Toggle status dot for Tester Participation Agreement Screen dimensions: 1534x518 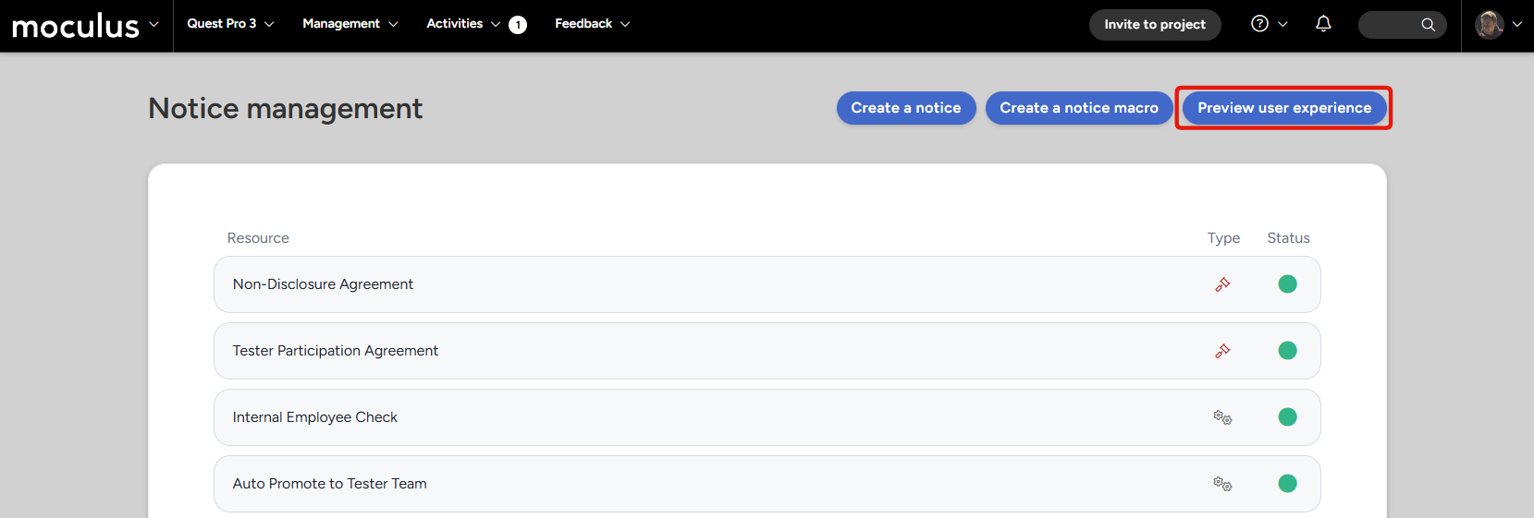[x=1287, y=351]
